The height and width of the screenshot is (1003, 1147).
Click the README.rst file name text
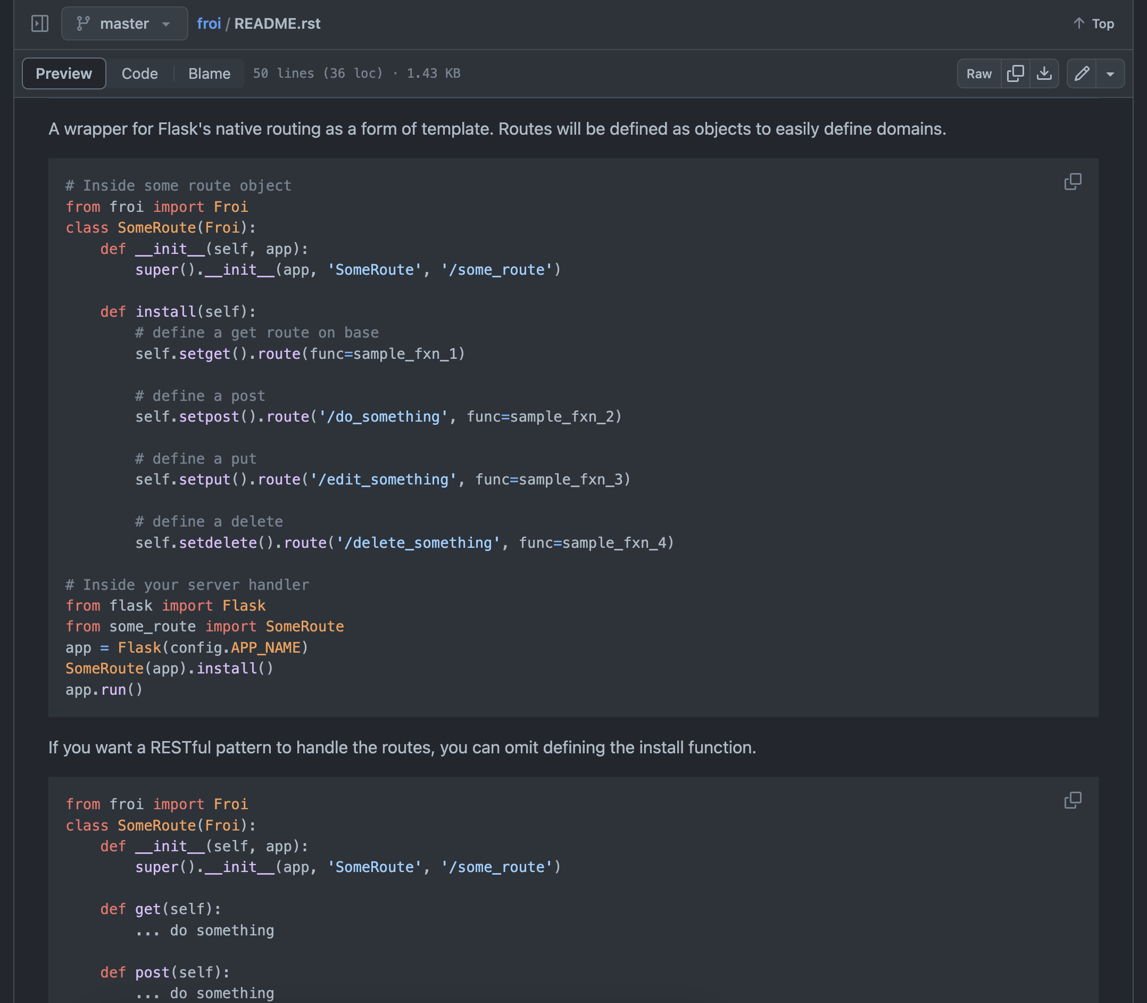pos(277,23)
